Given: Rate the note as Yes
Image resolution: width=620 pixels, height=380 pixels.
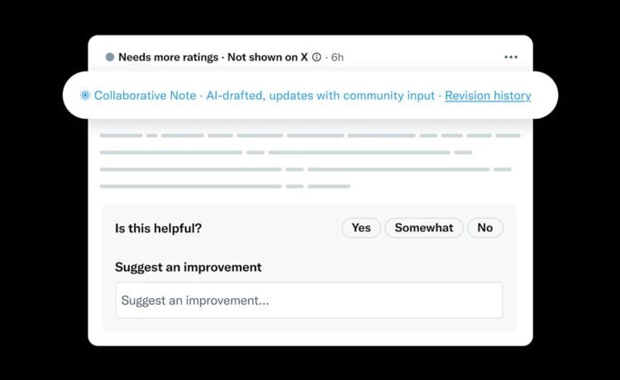Looking at the screenshot, I should pos(361,228).
